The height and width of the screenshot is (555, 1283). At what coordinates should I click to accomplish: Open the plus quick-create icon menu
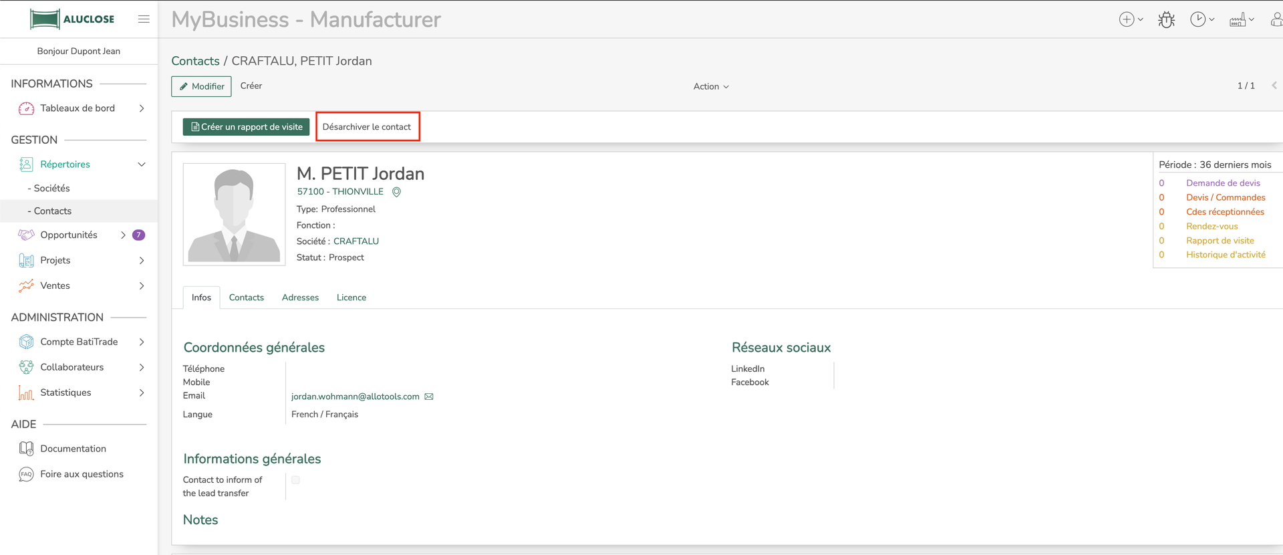point(1130,20)
